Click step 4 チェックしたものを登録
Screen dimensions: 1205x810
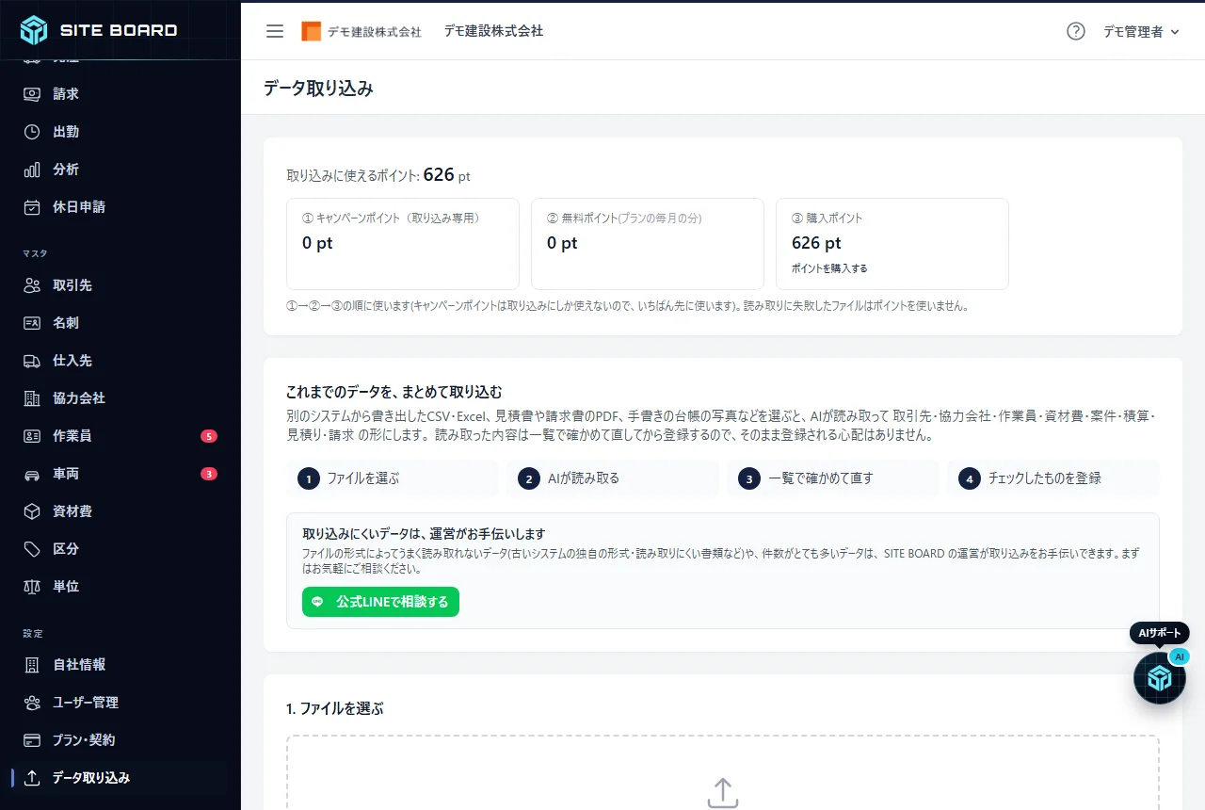pos(1053,478)
